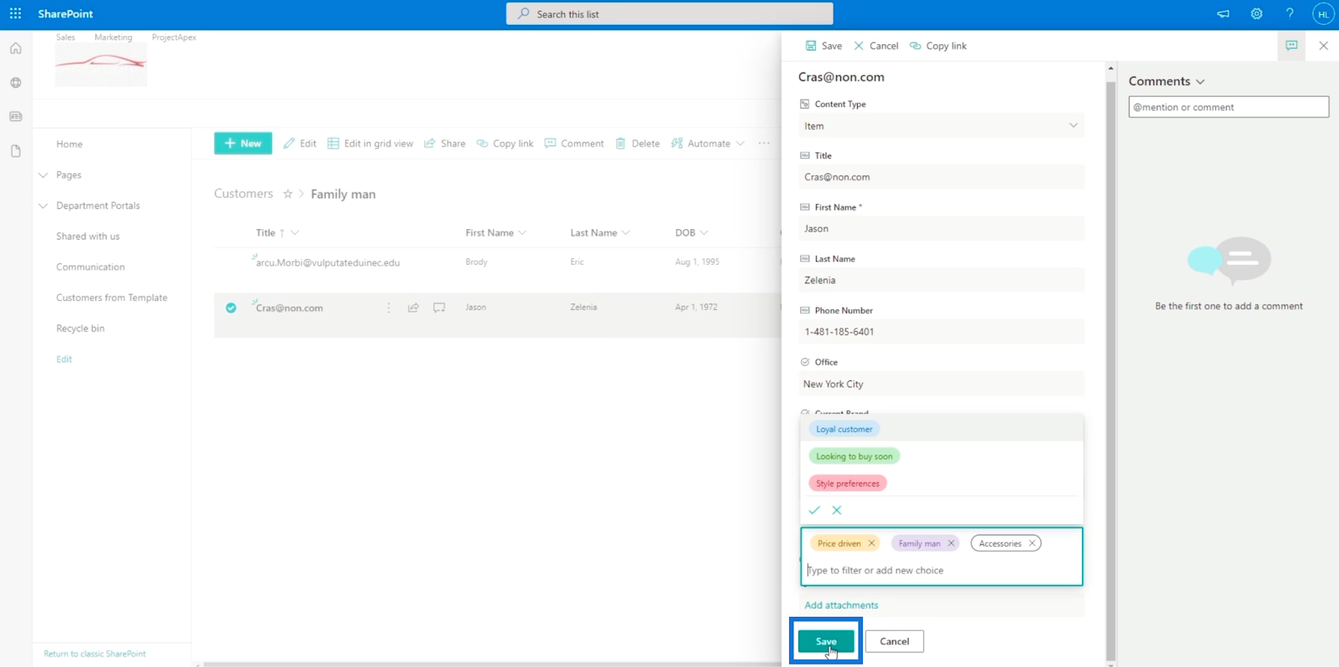Click Copy link in the list toolbar
This screenshot has width=1339, height=667.
point(505,144)
